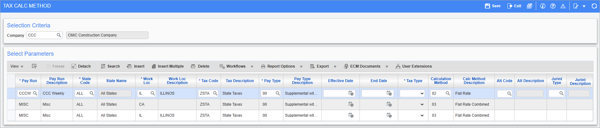The height and width of the screenshot is (128, 600).
Task: Open Jurint Type lookup in the CCCW row
Action: point(561,93)
